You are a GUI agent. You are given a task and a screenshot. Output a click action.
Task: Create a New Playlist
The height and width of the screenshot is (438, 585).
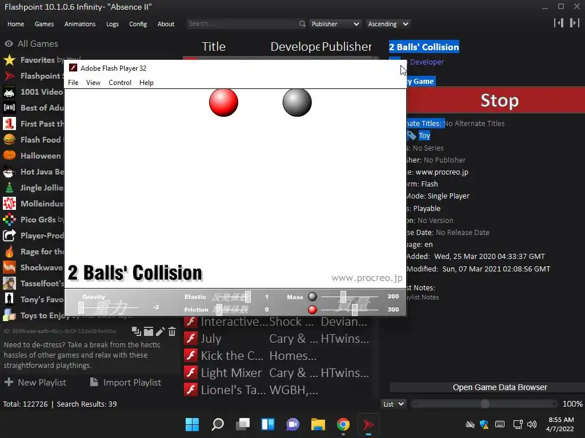point(35,383)
